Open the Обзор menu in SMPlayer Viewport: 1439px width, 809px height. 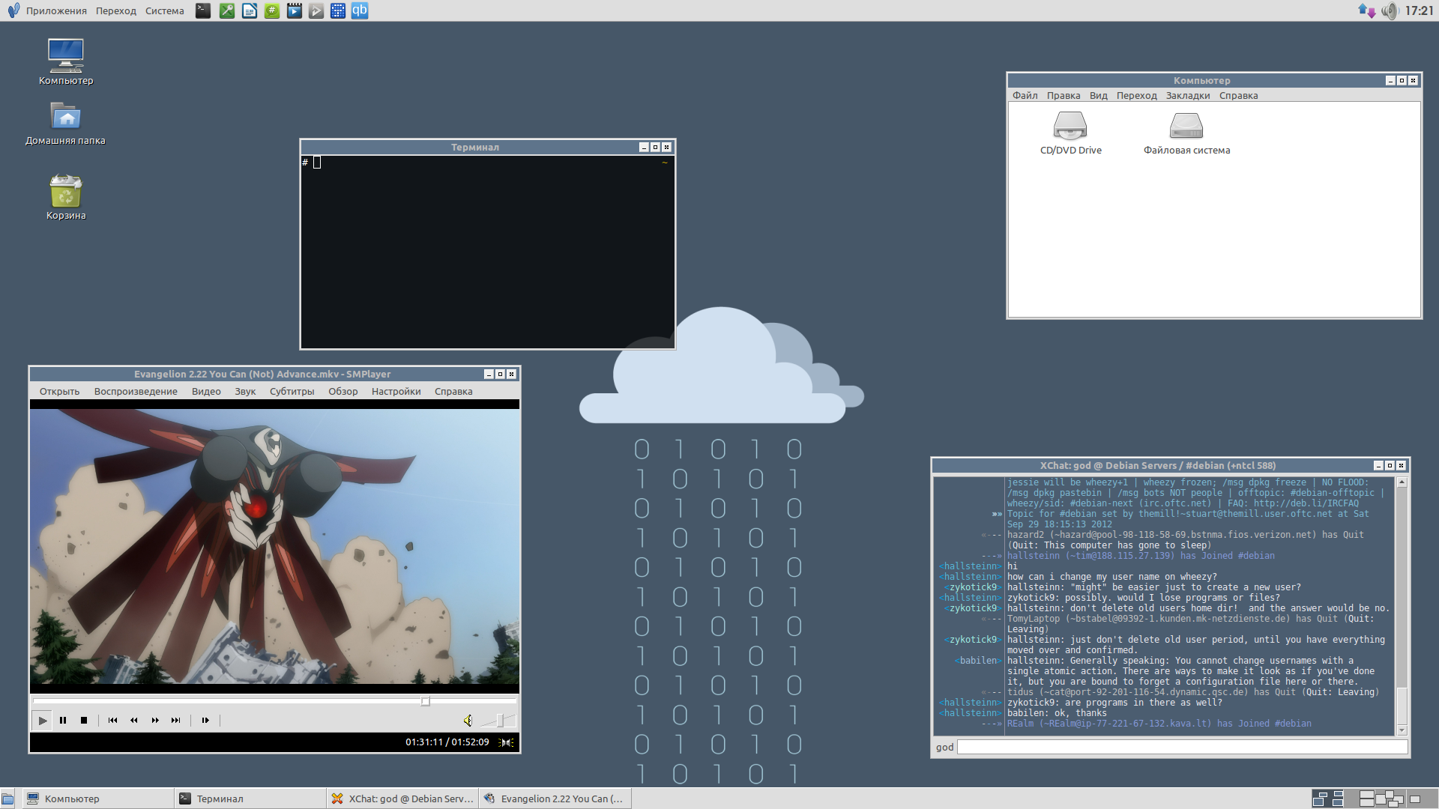point(343,392)
